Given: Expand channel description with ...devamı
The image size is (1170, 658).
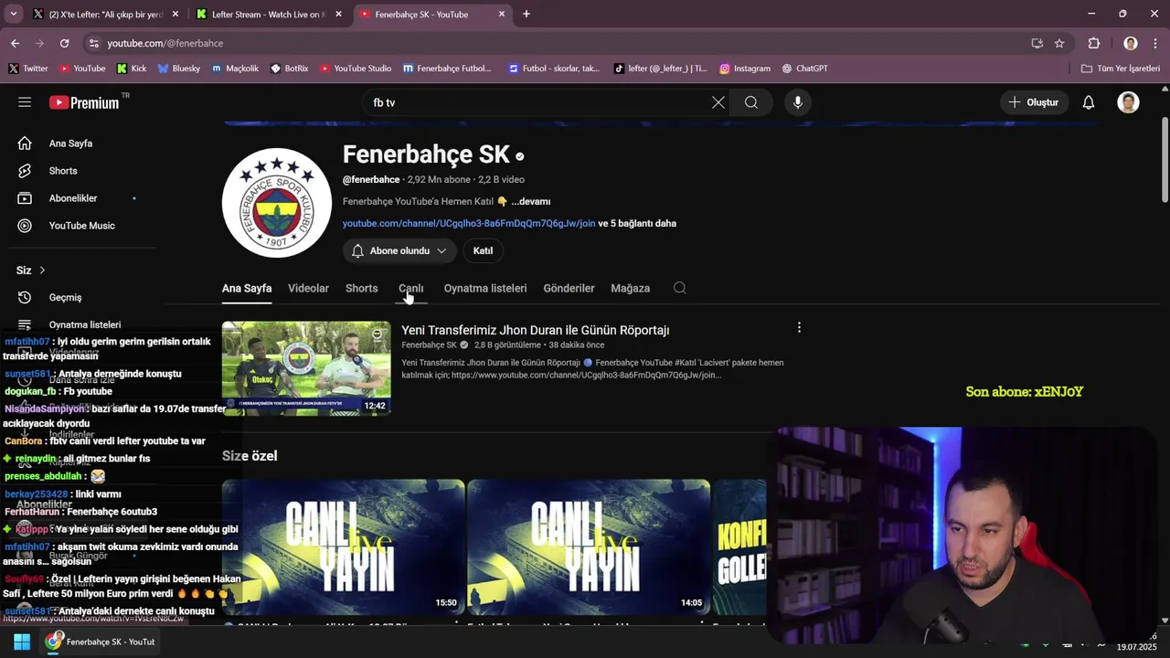Looking at the screenshot, I should pyautogui.click(x=530, y=201).
